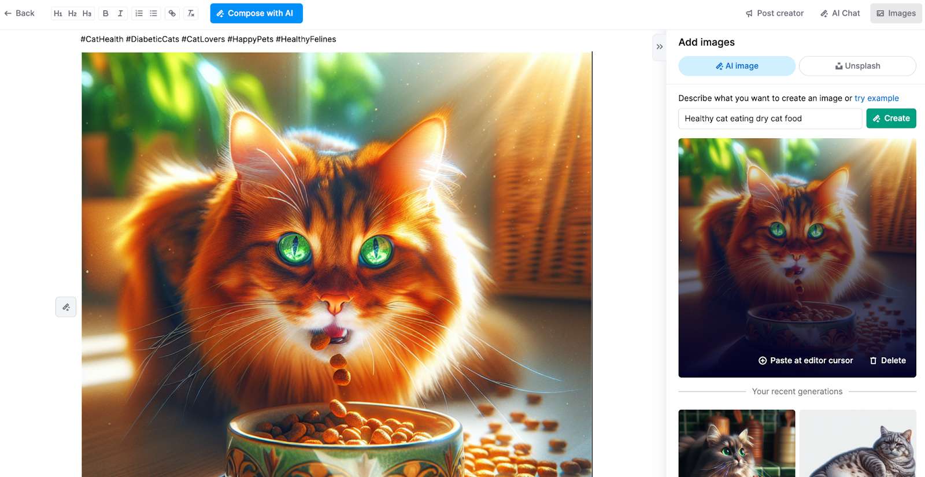Focus the image description input field
The width and height of the screenshot is (925, 477).
click(769, 119)
